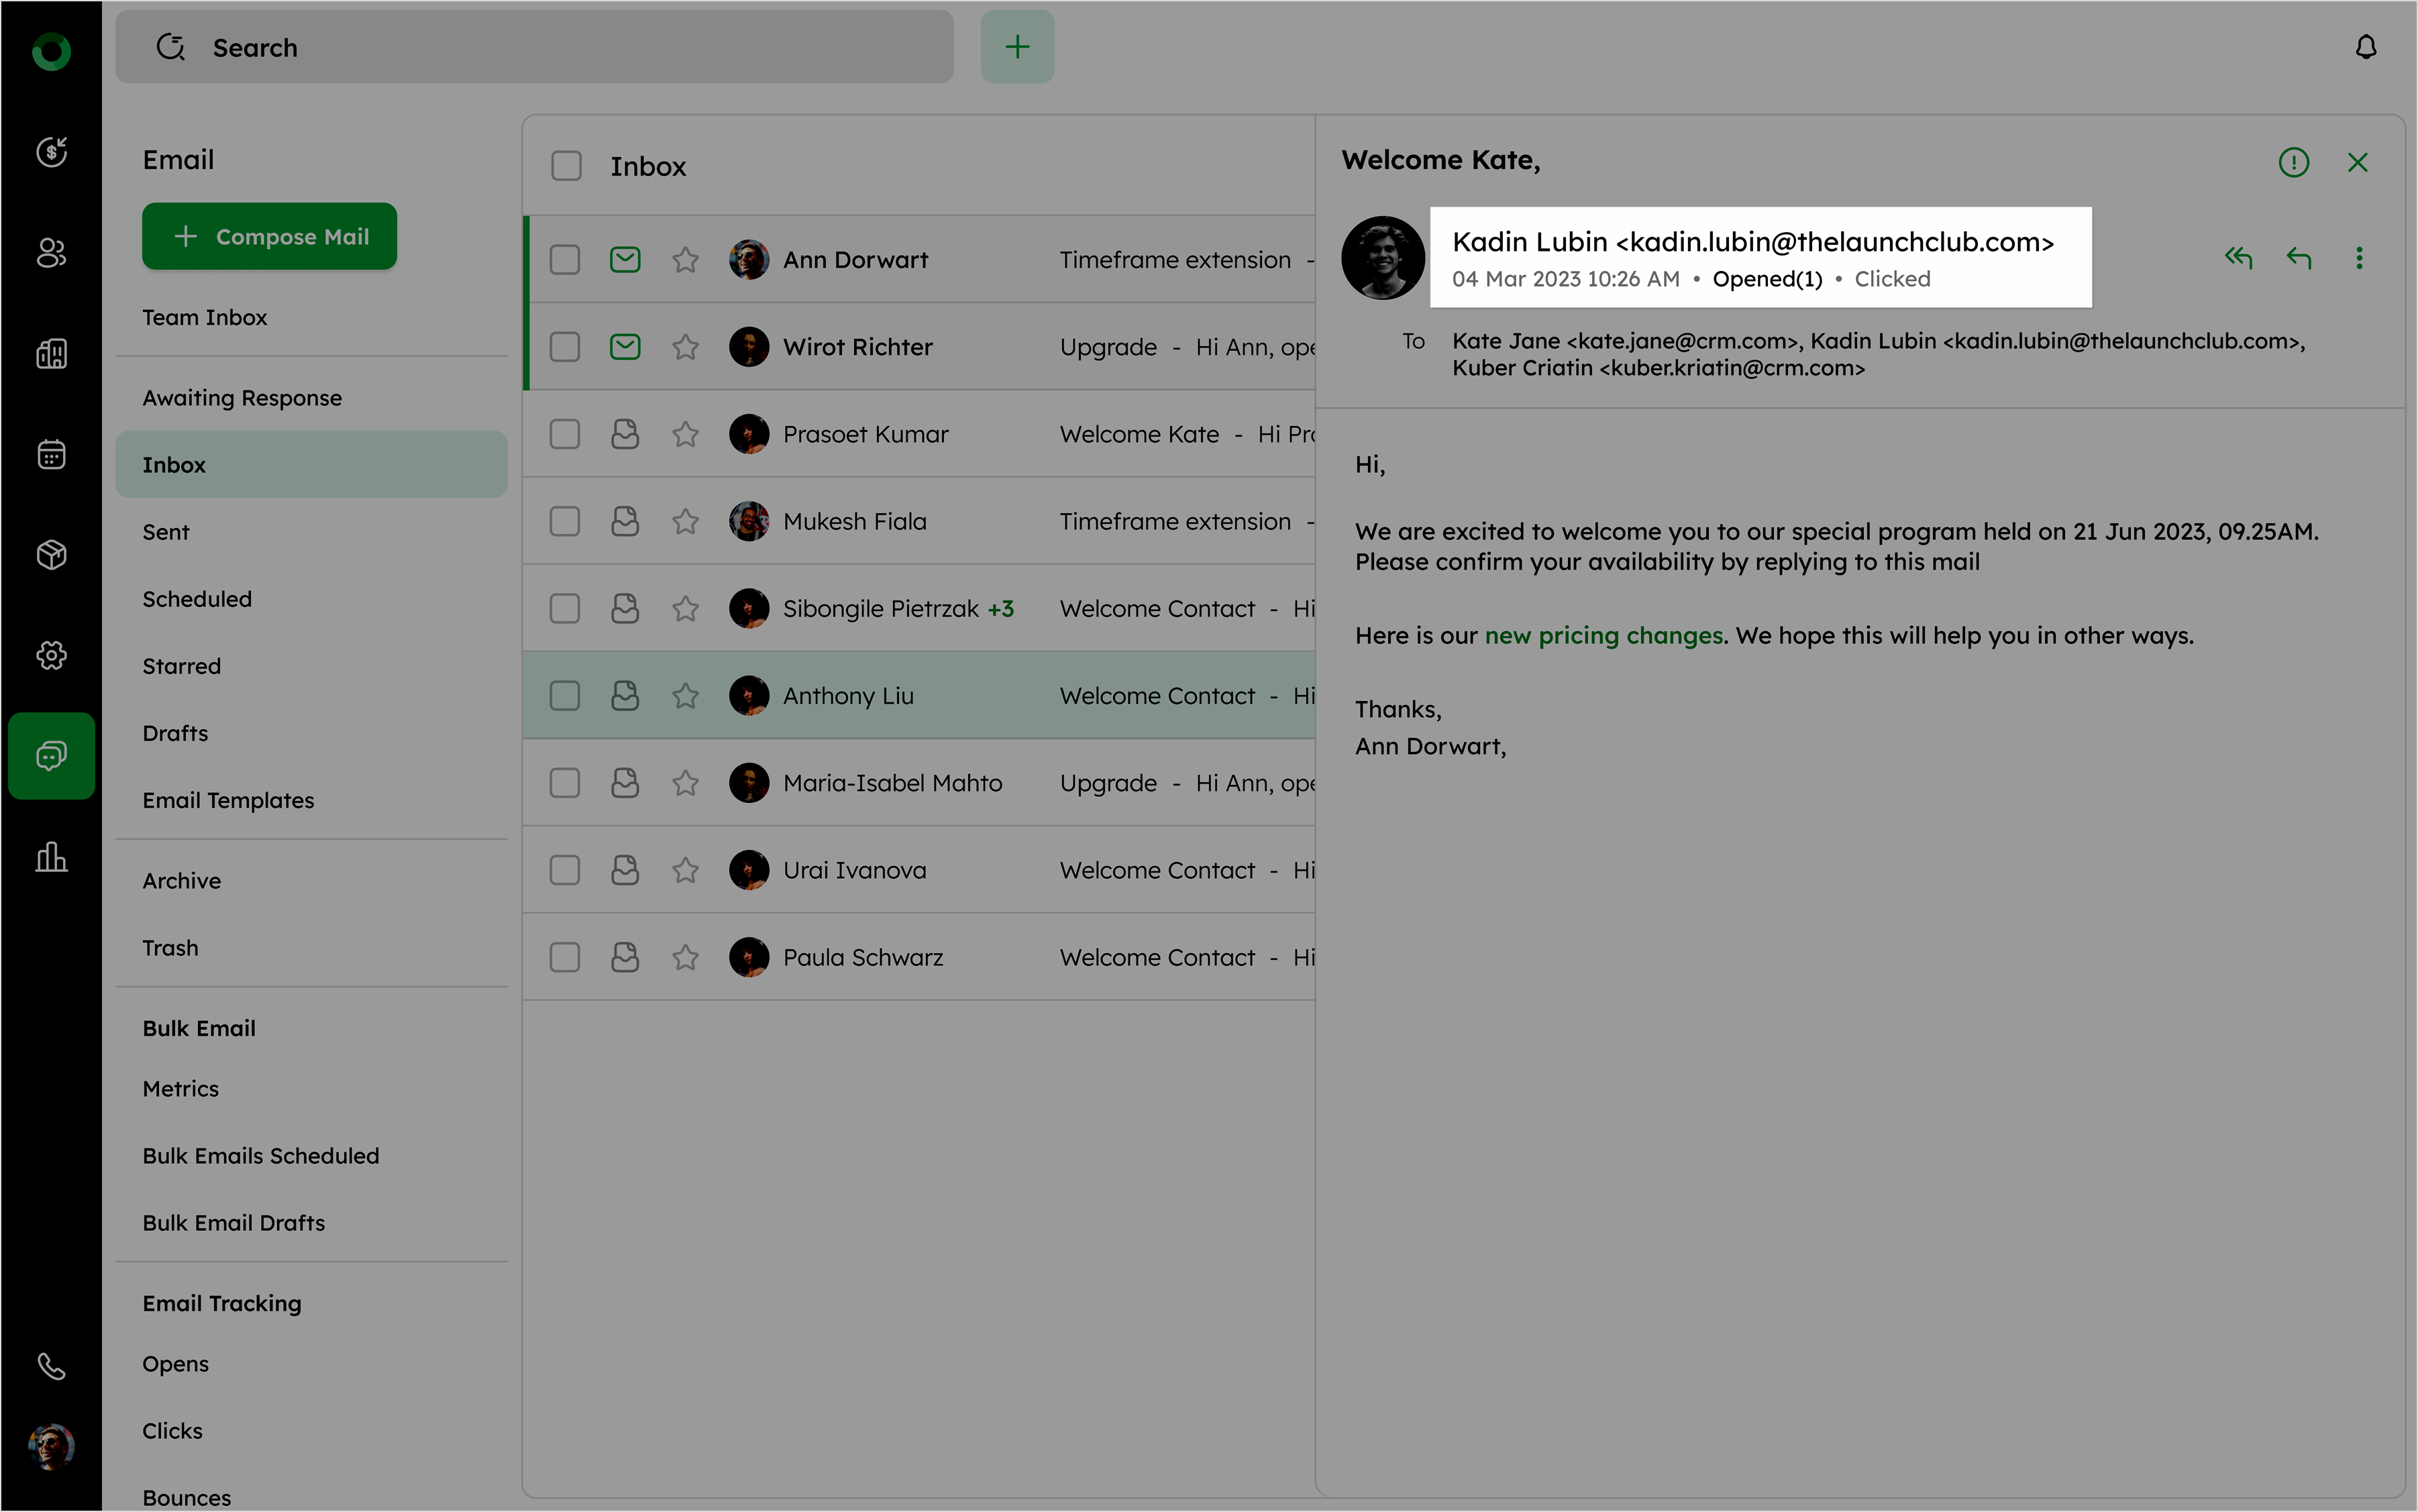Toggle the select-all Inbox checkbox

(x=566, y=166)
